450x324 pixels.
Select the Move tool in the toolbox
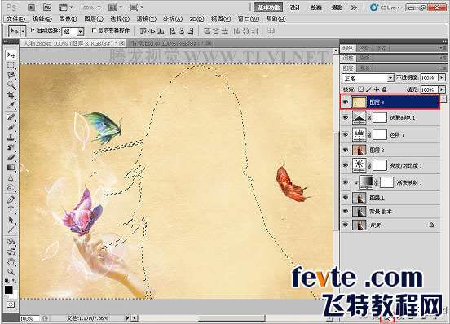click(x=11, y=55)
